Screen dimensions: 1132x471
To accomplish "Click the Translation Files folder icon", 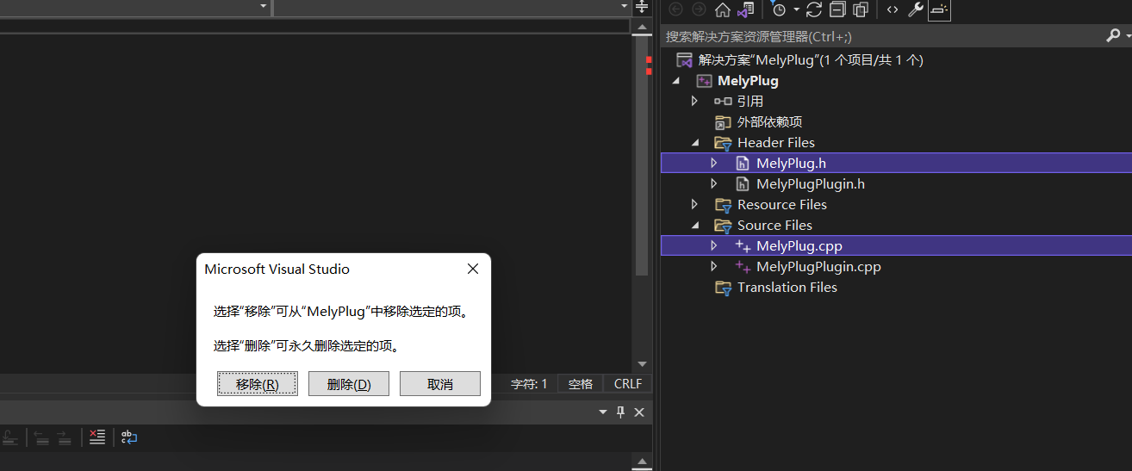I will click(723, 288).
